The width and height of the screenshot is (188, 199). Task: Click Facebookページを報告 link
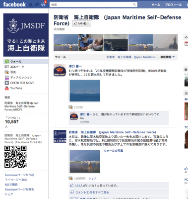[19, 190]
